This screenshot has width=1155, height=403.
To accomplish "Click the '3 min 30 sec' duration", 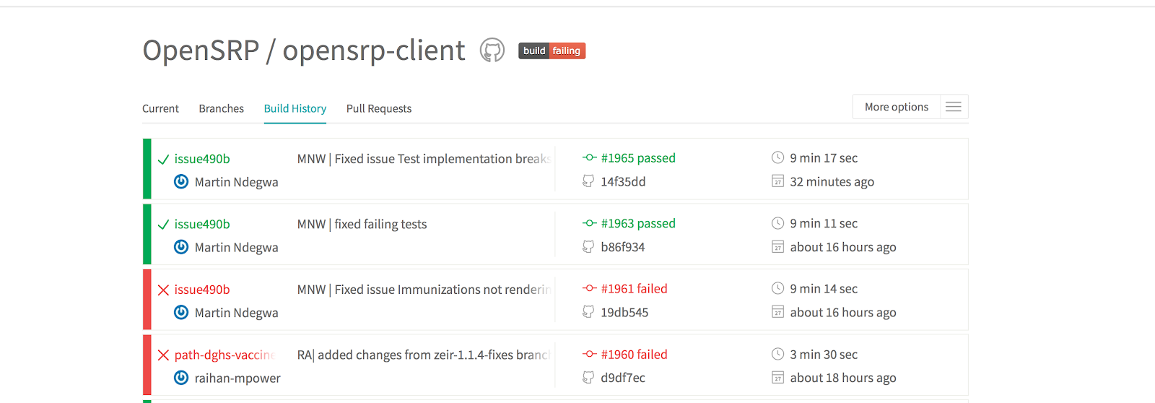I will (824, 354).
